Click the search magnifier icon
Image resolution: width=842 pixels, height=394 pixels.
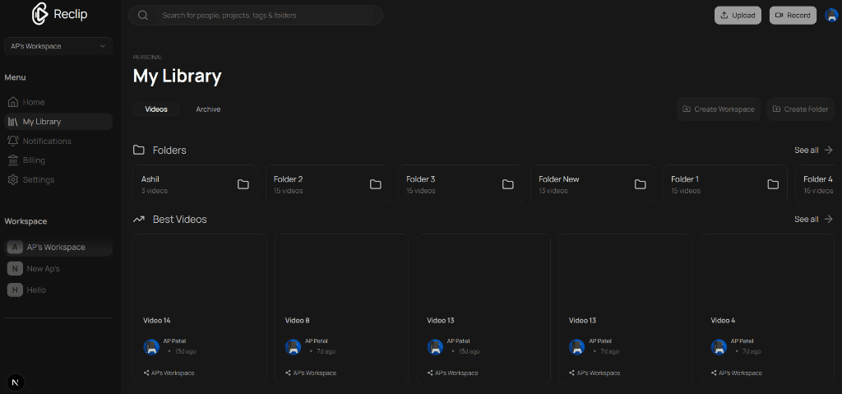(x=143, y=15)
